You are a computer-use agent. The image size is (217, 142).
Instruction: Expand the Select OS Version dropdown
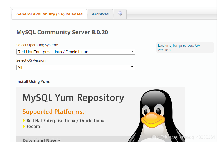coord(76,67)
